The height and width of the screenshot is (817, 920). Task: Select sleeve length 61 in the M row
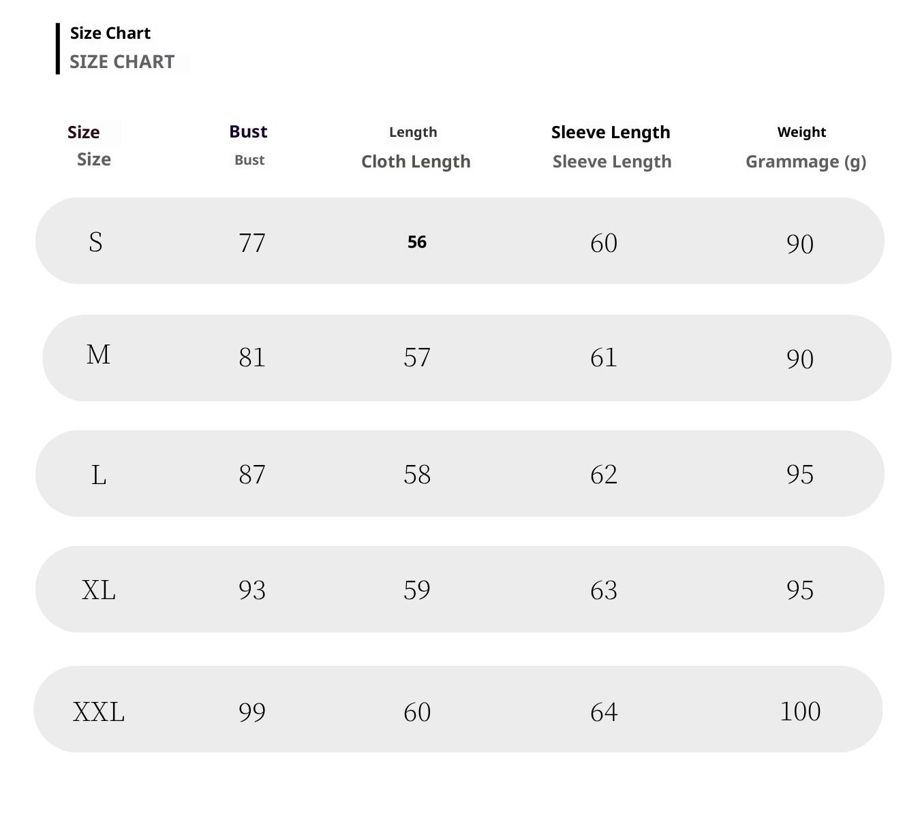(x=604, y=357)
